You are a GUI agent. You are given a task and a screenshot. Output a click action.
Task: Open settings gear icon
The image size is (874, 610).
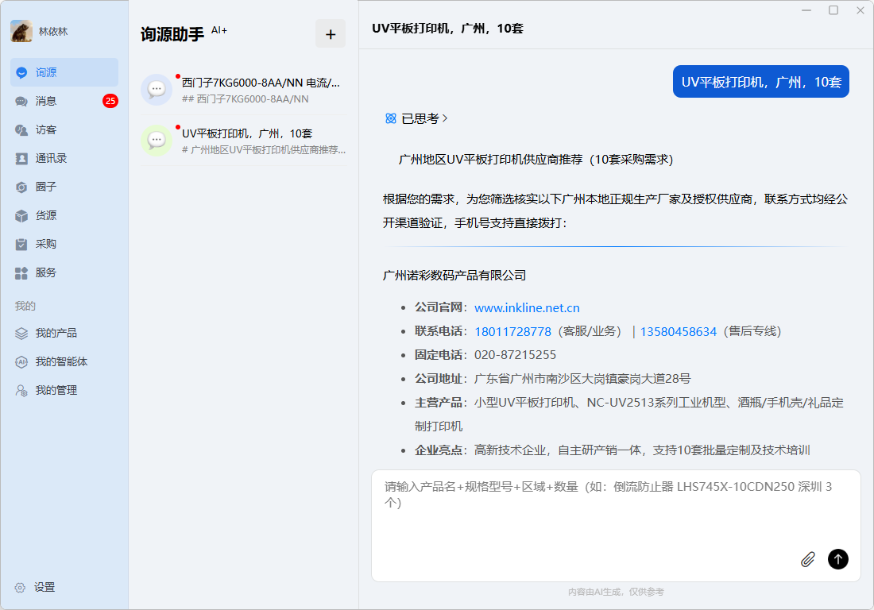click(20, 588)
